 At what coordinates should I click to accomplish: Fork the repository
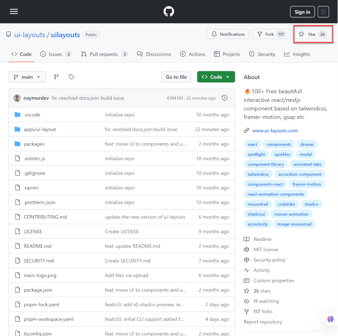(x=272, y=34)
